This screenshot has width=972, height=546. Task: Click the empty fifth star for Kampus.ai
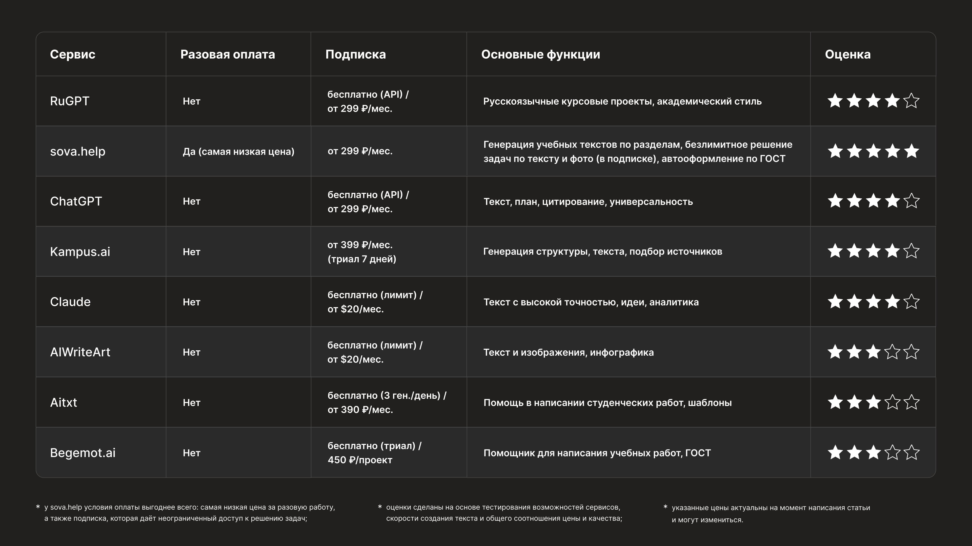point(911,251)
